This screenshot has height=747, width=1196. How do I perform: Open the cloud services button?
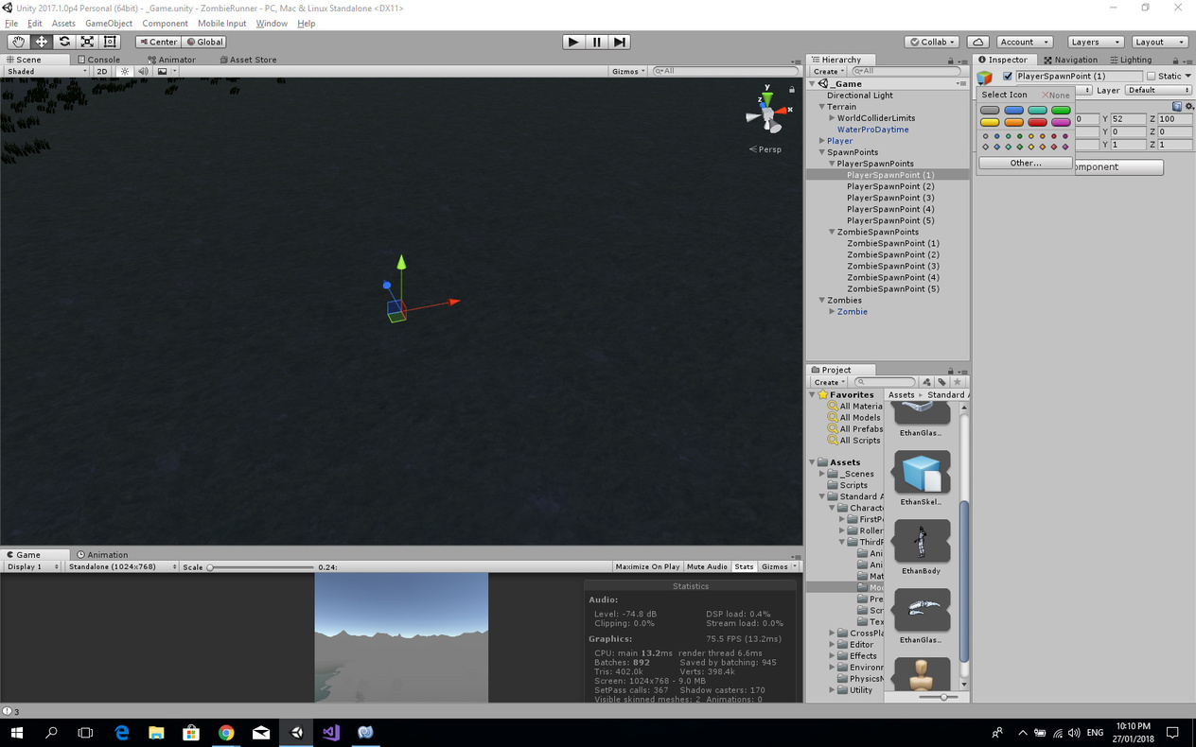978,42
